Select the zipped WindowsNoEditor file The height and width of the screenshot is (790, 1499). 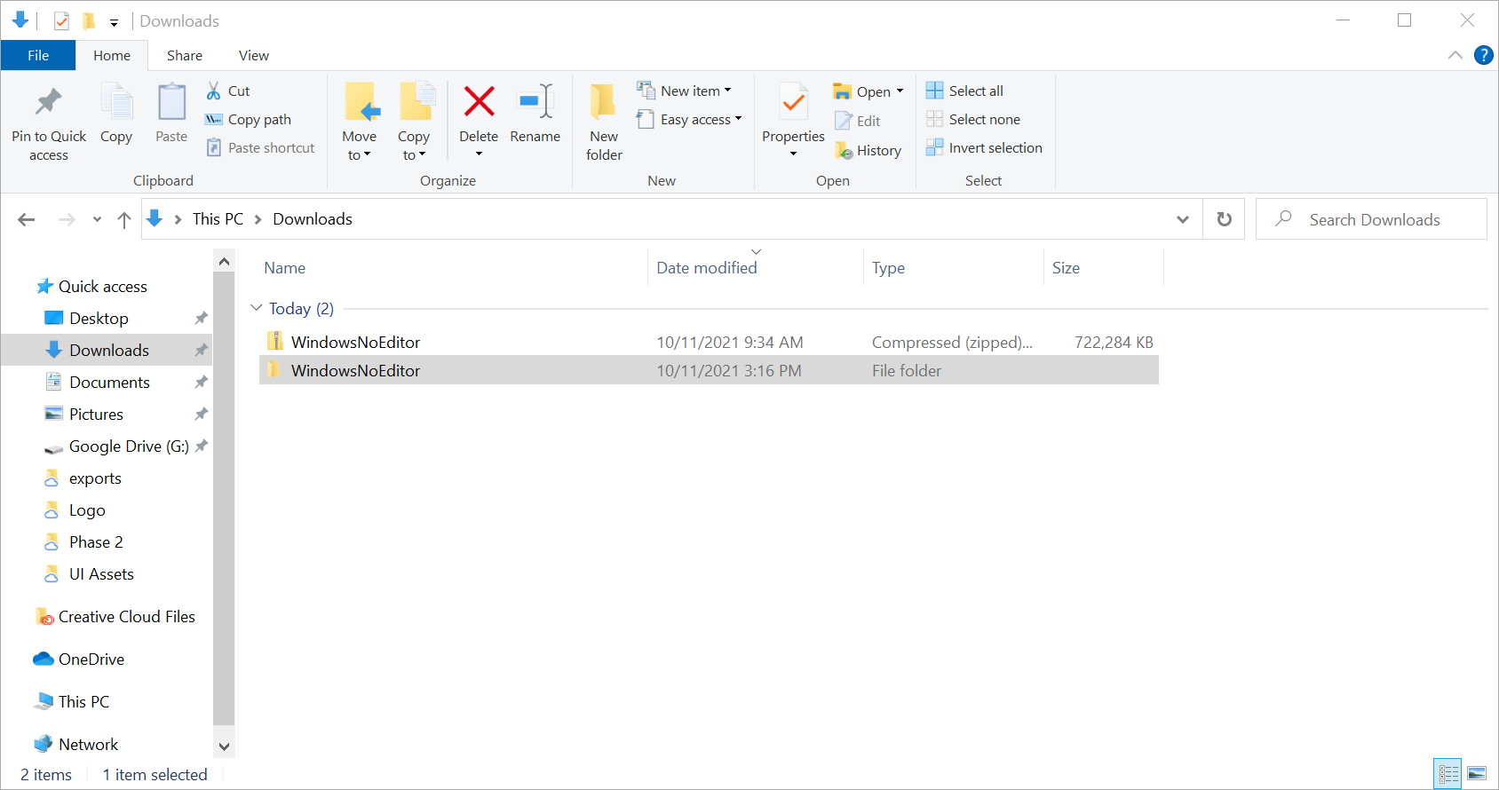[x=709, y=342]
